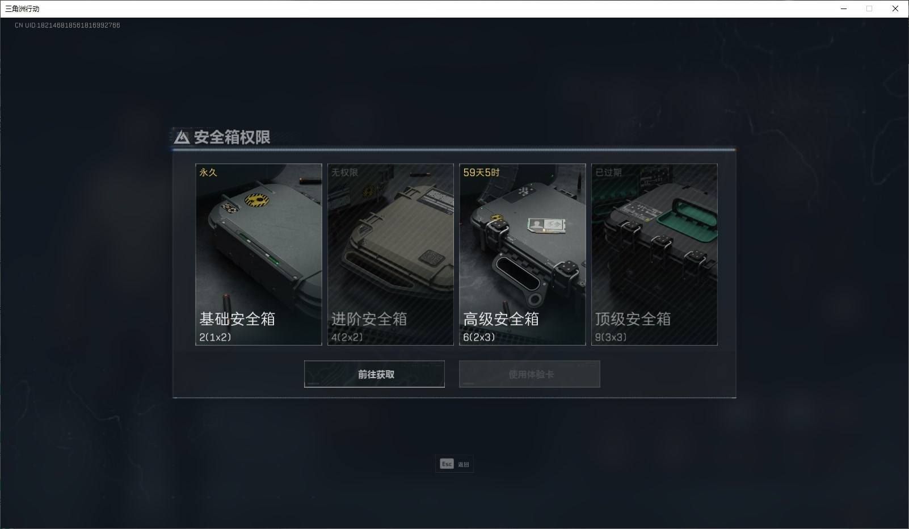Click the 已过期 status tag
Image resolution: width=909 pixels, height=529 pixels.
pos(609,173)
